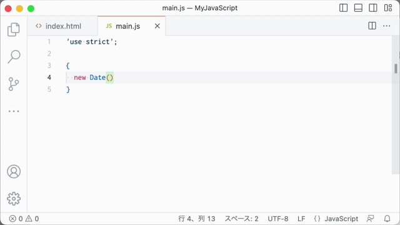Close the main.js tab
The width and height of the screenshot is (400, 225).
click(x=157, y=26)
